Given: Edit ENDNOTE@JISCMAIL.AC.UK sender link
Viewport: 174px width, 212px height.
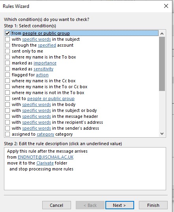Looking at the screenshot, I should pos(46,157).
